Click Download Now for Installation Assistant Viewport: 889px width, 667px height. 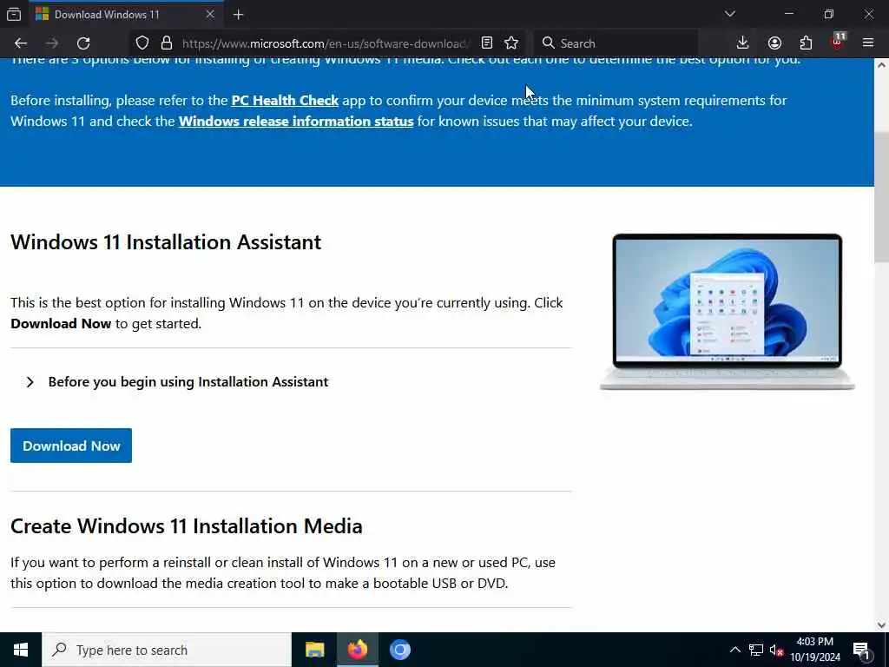[71, 446]
